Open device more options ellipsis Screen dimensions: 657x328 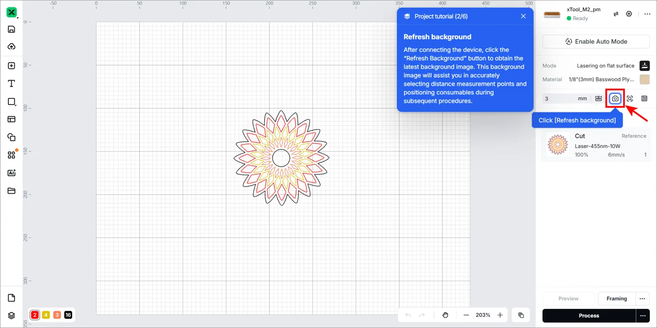point(647,14)
